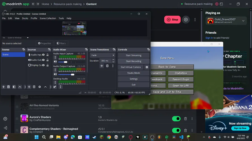Image resolution: width=252 pixels, height=141 pixels.
Task: Mute Audio Output Capture speaker icon
Action: [55, 74]
